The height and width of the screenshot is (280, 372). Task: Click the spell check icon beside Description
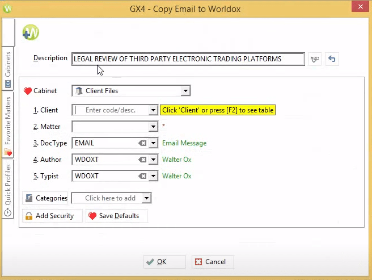point(315,59)
